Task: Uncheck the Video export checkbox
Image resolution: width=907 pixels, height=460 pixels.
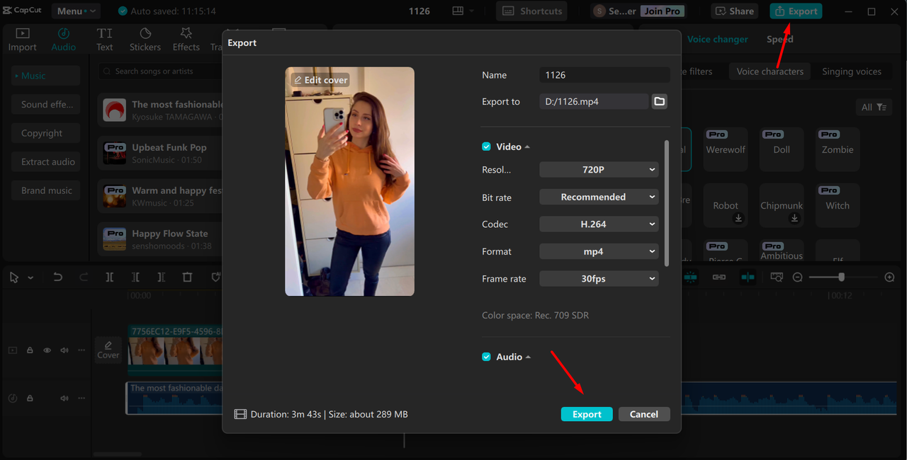Action: click(486, 146)
